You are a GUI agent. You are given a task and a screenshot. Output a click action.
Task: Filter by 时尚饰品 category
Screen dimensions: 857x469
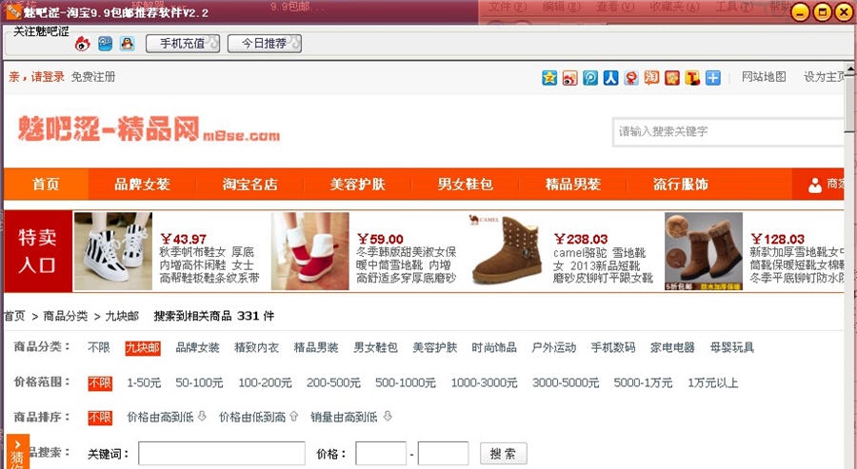click(494, 347)
